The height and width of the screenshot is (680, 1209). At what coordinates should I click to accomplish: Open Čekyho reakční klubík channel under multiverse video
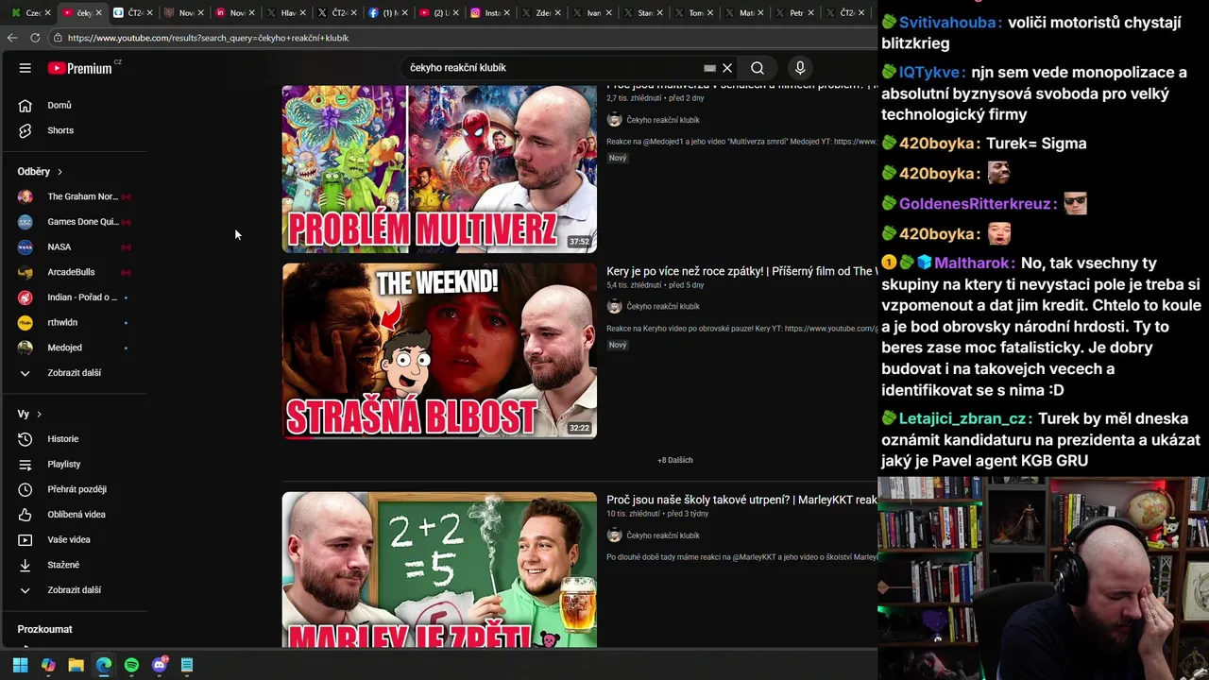coord(663,120)
